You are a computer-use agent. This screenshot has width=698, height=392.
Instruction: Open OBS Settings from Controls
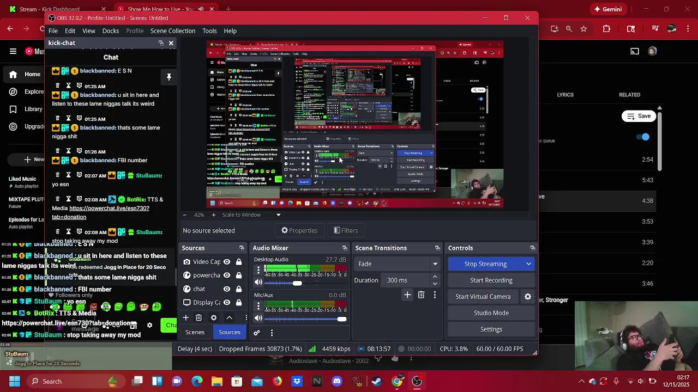(491, 329)
